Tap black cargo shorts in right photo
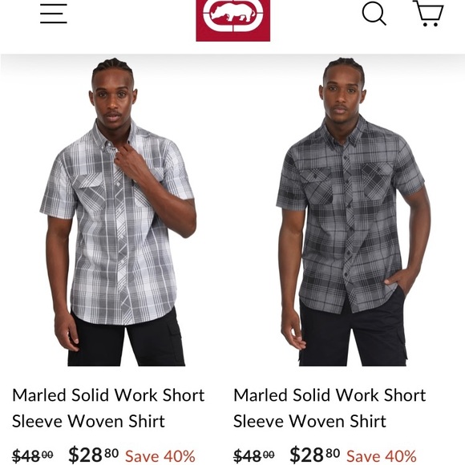 click(353, 337)
